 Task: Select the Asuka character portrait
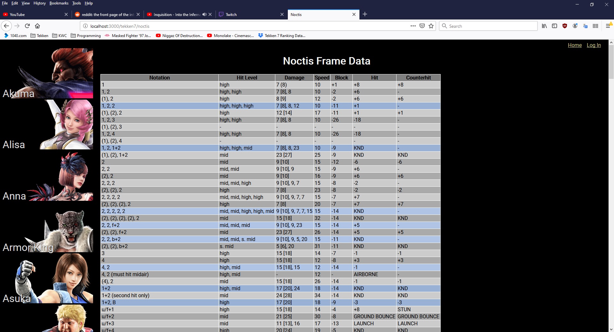(x=47, y=278)
